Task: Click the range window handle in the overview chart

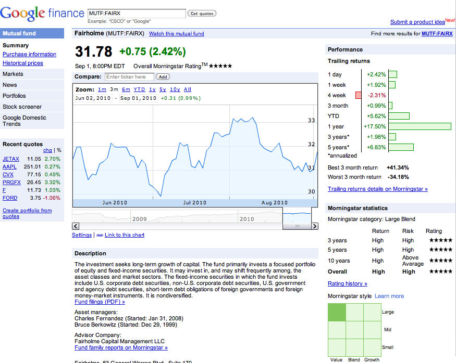Action: coord(297,226)
